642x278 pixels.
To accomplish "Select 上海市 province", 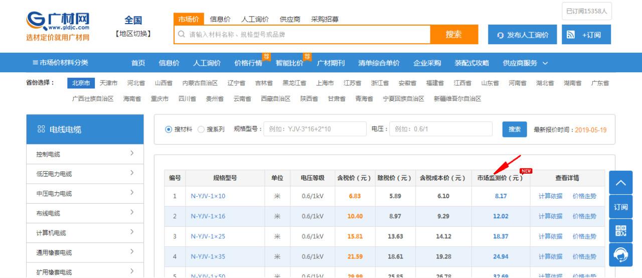I will point(325,83).
